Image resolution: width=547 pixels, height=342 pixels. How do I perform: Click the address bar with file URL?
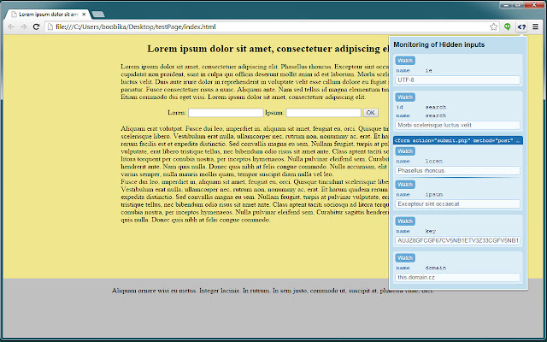click(x=256, y=27)
